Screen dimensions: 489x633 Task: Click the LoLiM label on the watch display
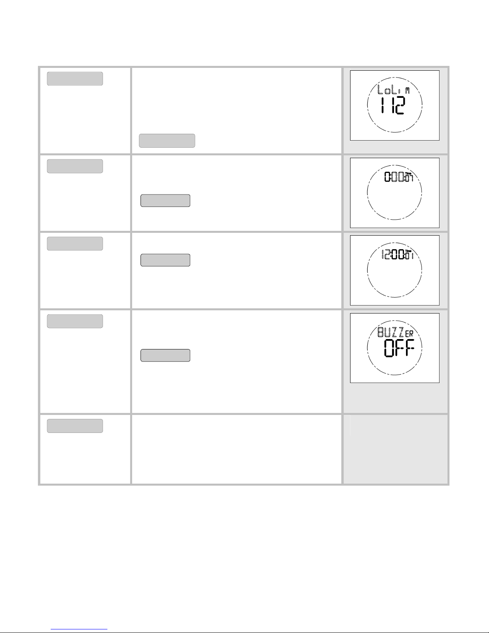394,91
